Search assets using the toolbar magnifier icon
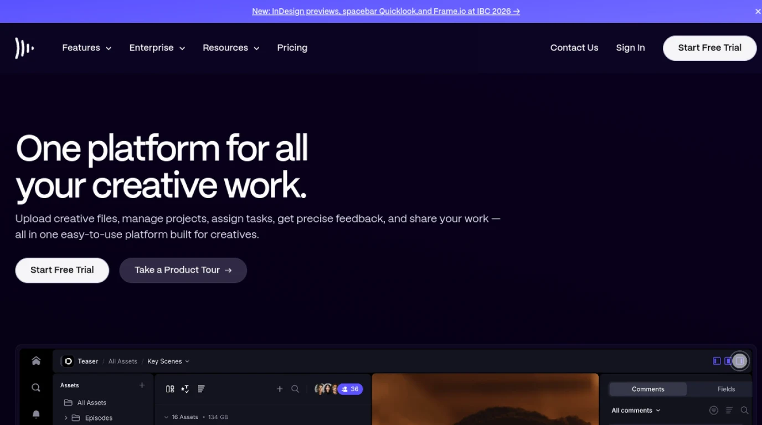The image size is (762, 425). (295, 389)
